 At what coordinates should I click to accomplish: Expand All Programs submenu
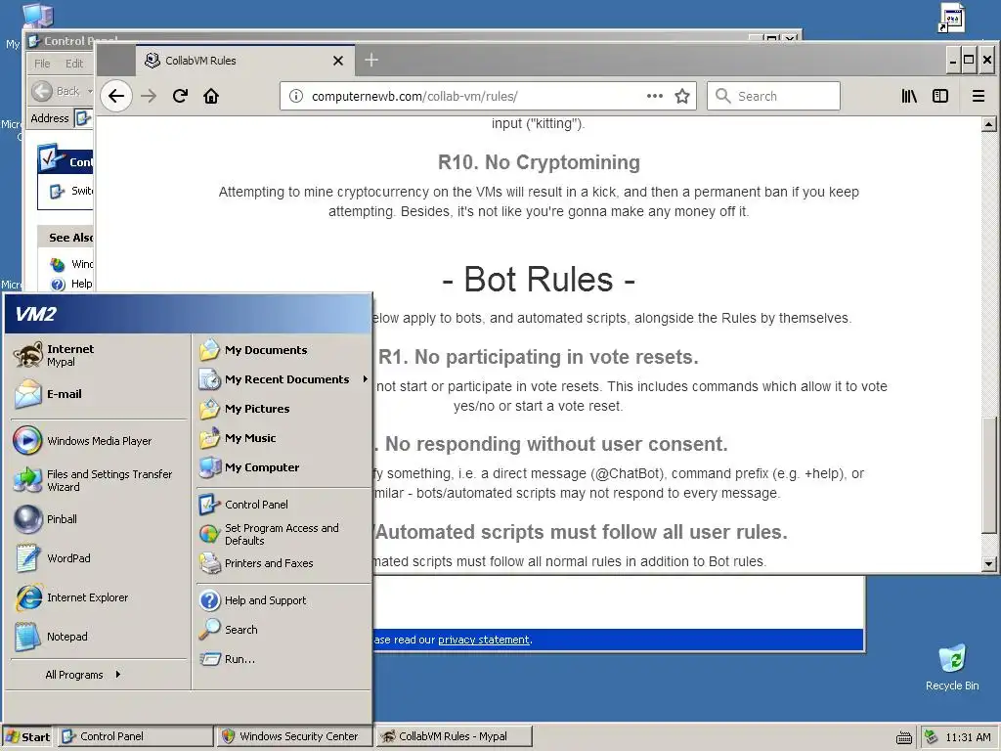[82, 675]
